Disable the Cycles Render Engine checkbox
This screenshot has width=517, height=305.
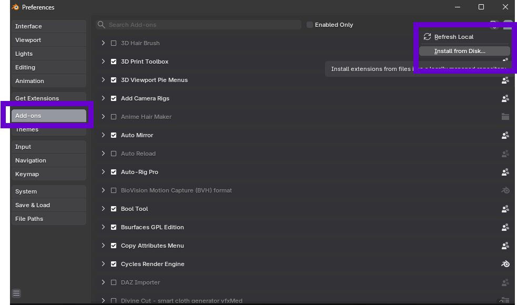pos(114,264)
